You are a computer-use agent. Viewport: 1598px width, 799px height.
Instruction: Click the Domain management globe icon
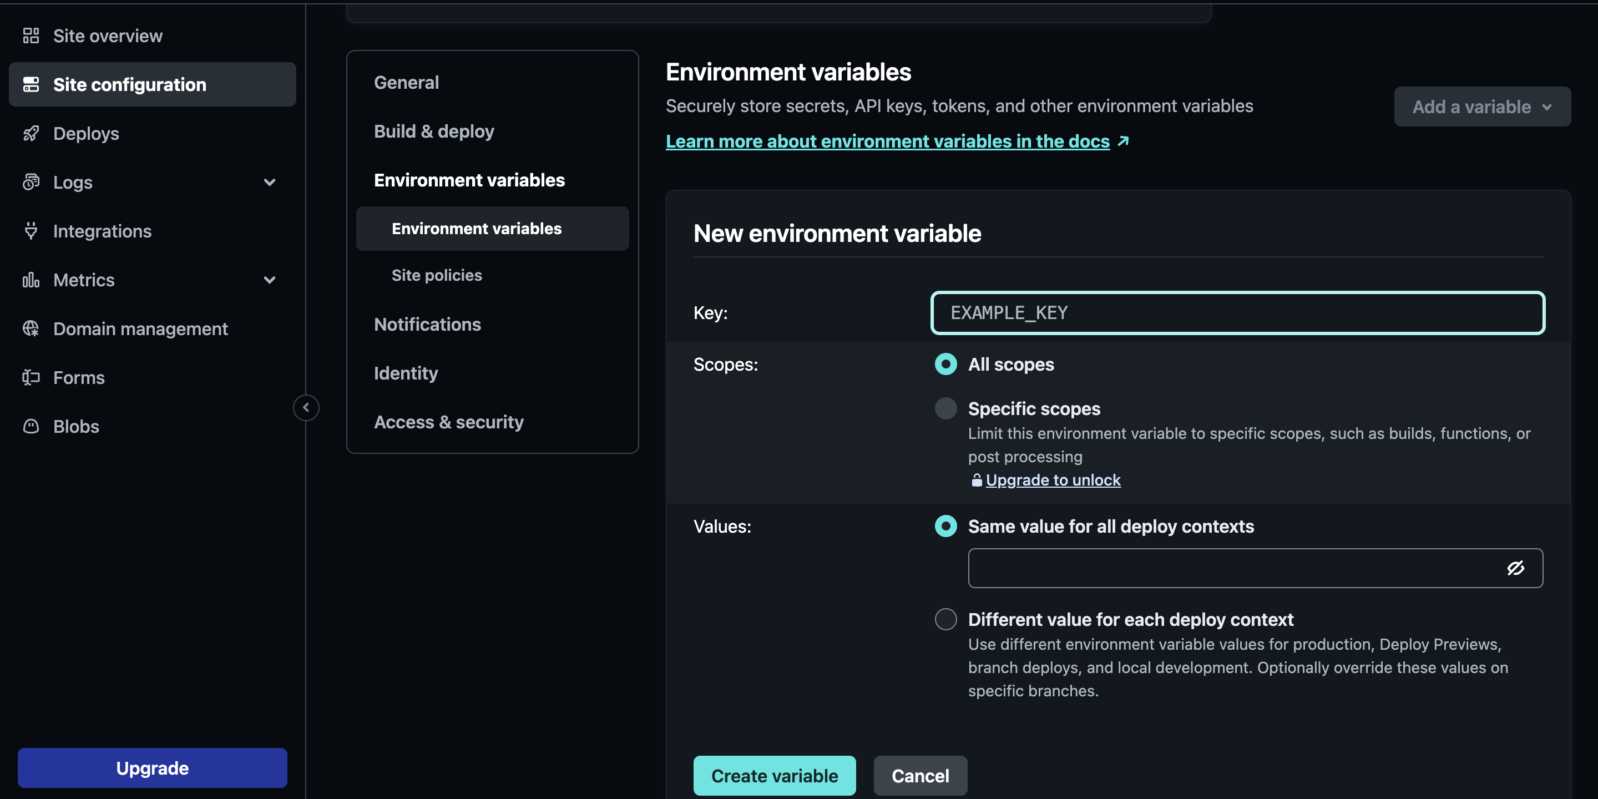(31, 328)
